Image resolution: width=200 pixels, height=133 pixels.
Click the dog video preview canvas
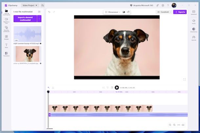click(x=117, y=47)
